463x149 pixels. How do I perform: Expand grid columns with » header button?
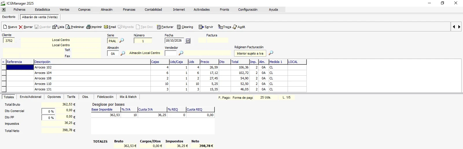[3, 62]
